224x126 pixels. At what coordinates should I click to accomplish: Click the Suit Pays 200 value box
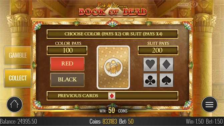(x=158, y=50)
